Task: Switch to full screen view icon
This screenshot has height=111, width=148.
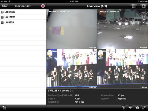Action: click(x=144, y=6)
